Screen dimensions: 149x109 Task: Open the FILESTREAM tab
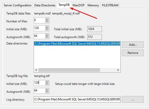click(x=110, y=5)
